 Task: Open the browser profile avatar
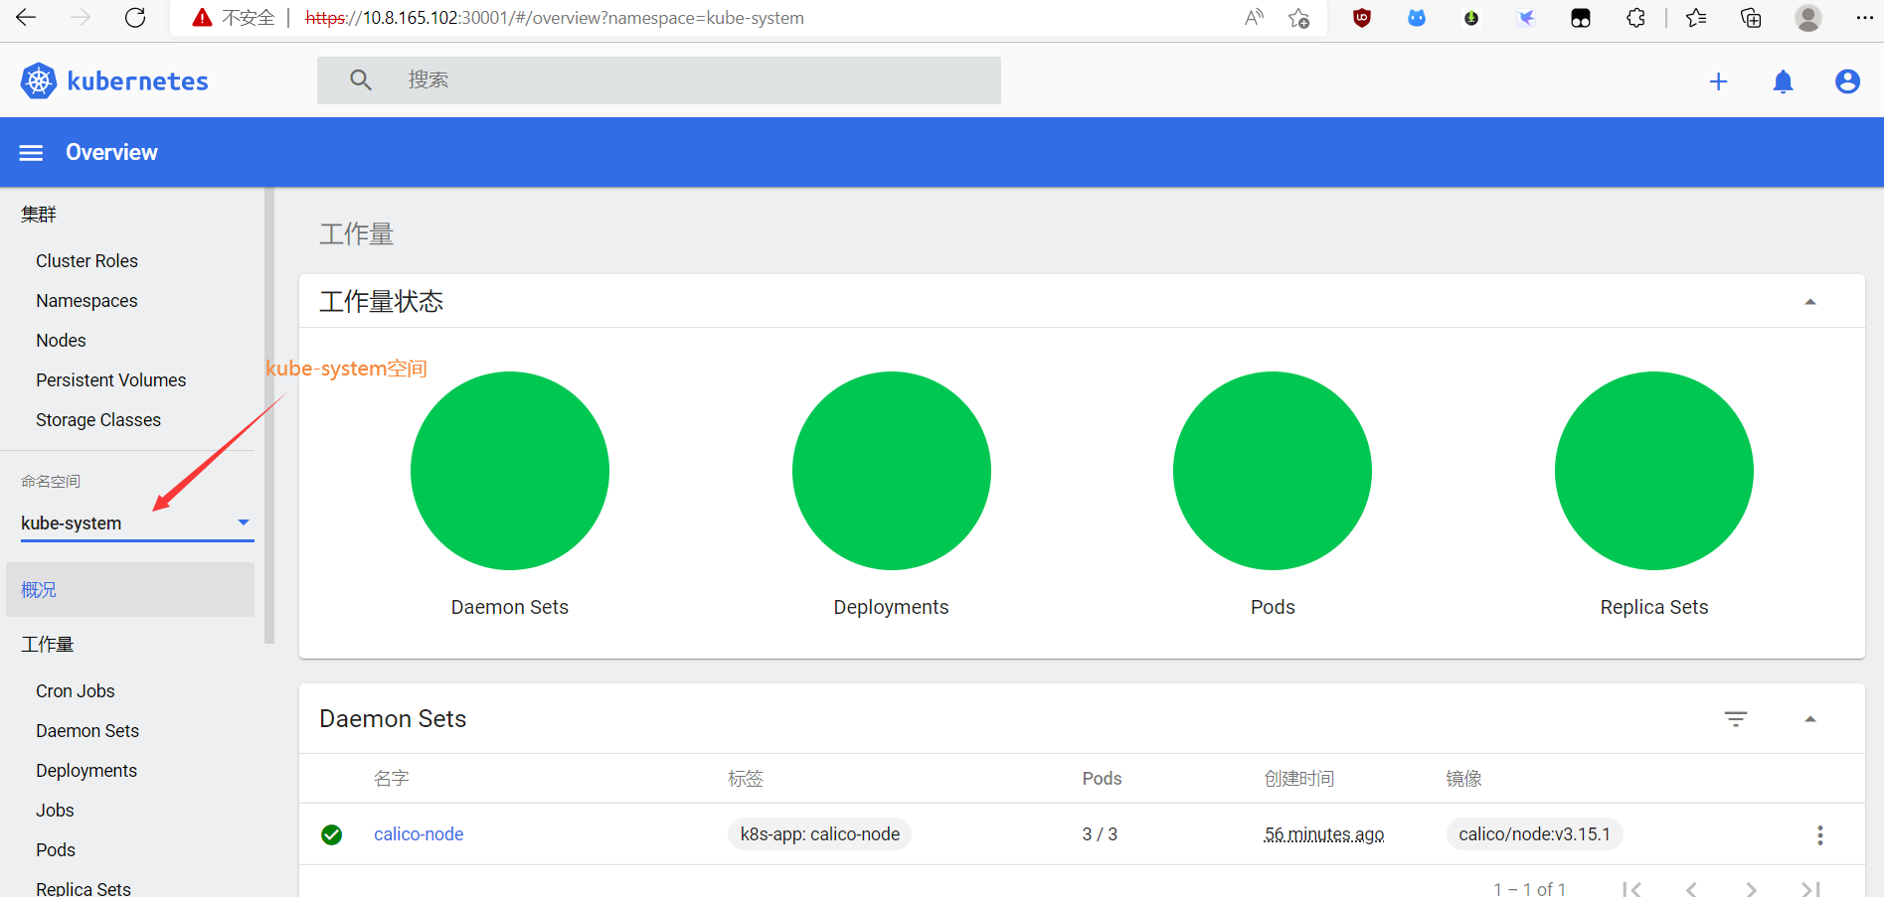pyautogui.click(x=1808, y=18)
